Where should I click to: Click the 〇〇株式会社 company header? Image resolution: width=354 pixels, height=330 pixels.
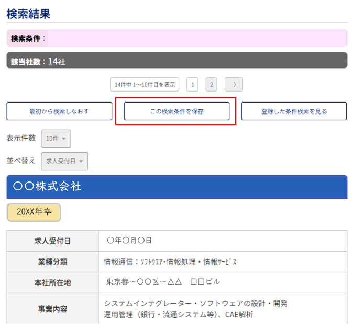176,187
